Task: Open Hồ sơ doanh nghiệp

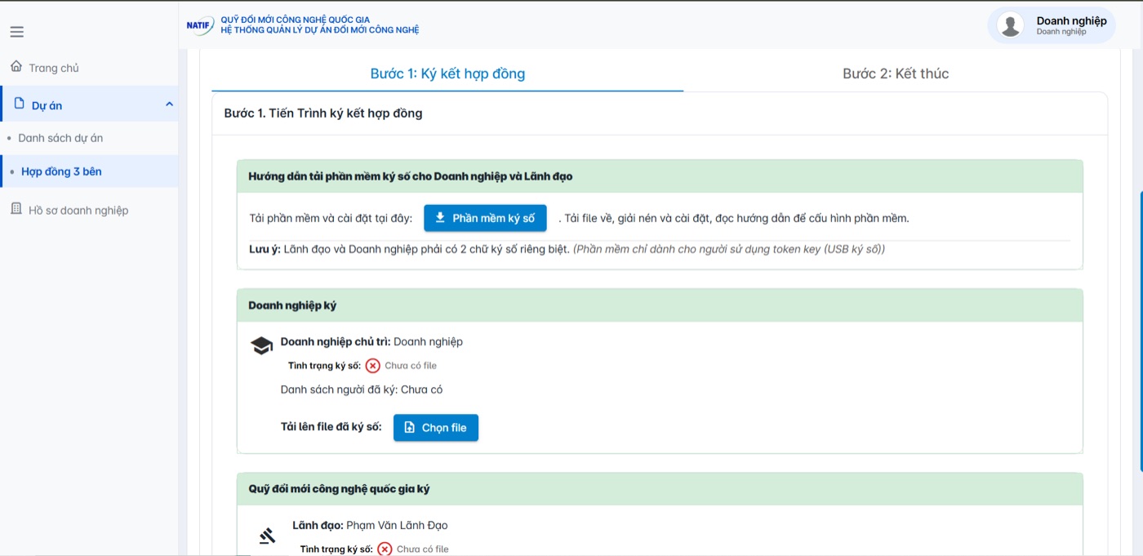Action: (x=78, y=210)
